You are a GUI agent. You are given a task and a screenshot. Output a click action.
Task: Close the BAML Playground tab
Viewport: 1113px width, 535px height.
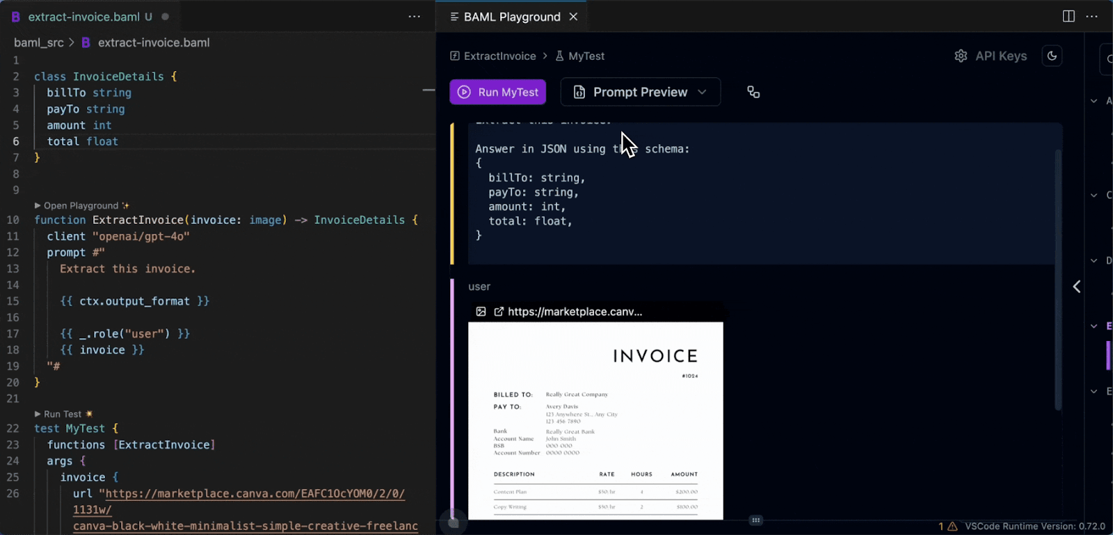(x=573, y=17)
